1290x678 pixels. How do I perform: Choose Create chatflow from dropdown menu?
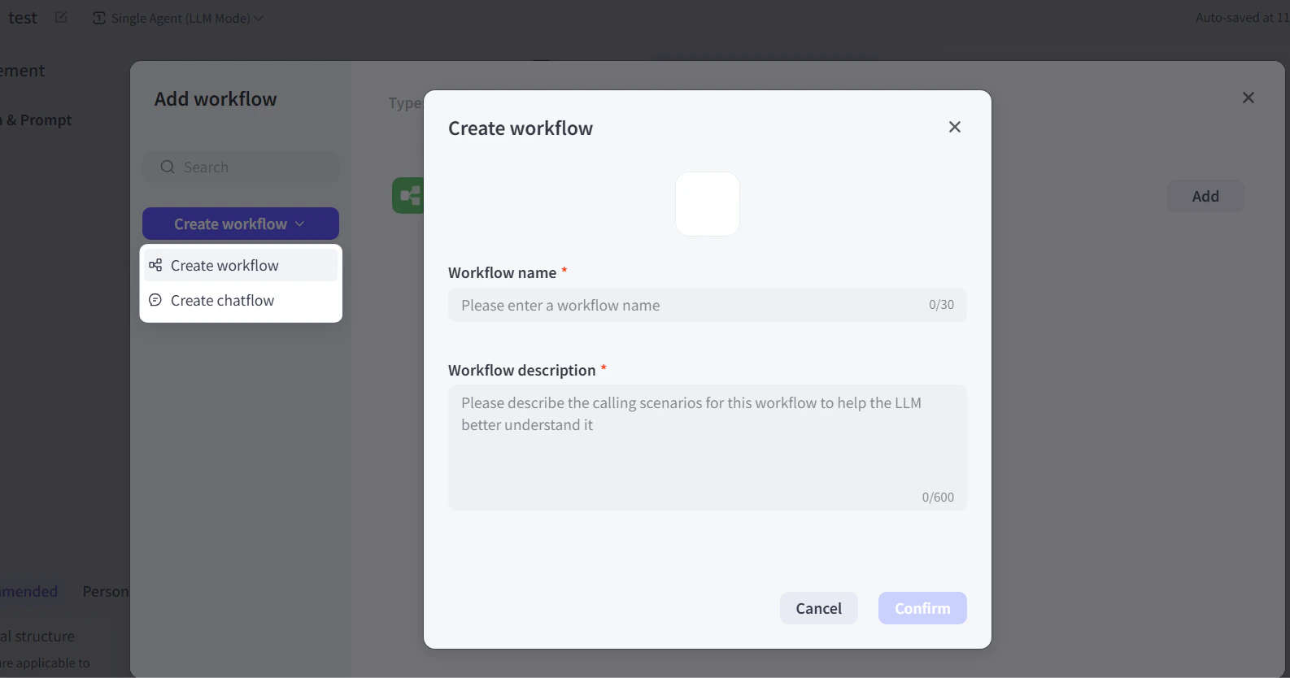[x=241, y=300]
